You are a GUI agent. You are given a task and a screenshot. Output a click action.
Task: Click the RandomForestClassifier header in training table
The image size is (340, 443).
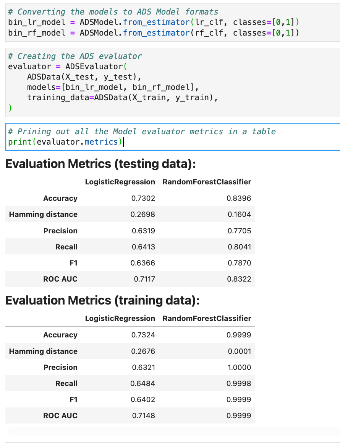pyautogui.click(x=207, y=318)
